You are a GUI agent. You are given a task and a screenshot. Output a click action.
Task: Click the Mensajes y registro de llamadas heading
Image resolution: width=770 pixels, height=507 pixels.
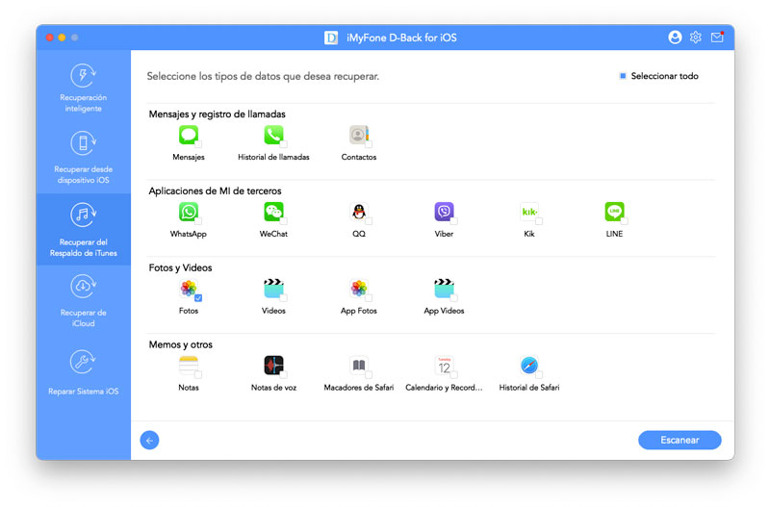218,114
